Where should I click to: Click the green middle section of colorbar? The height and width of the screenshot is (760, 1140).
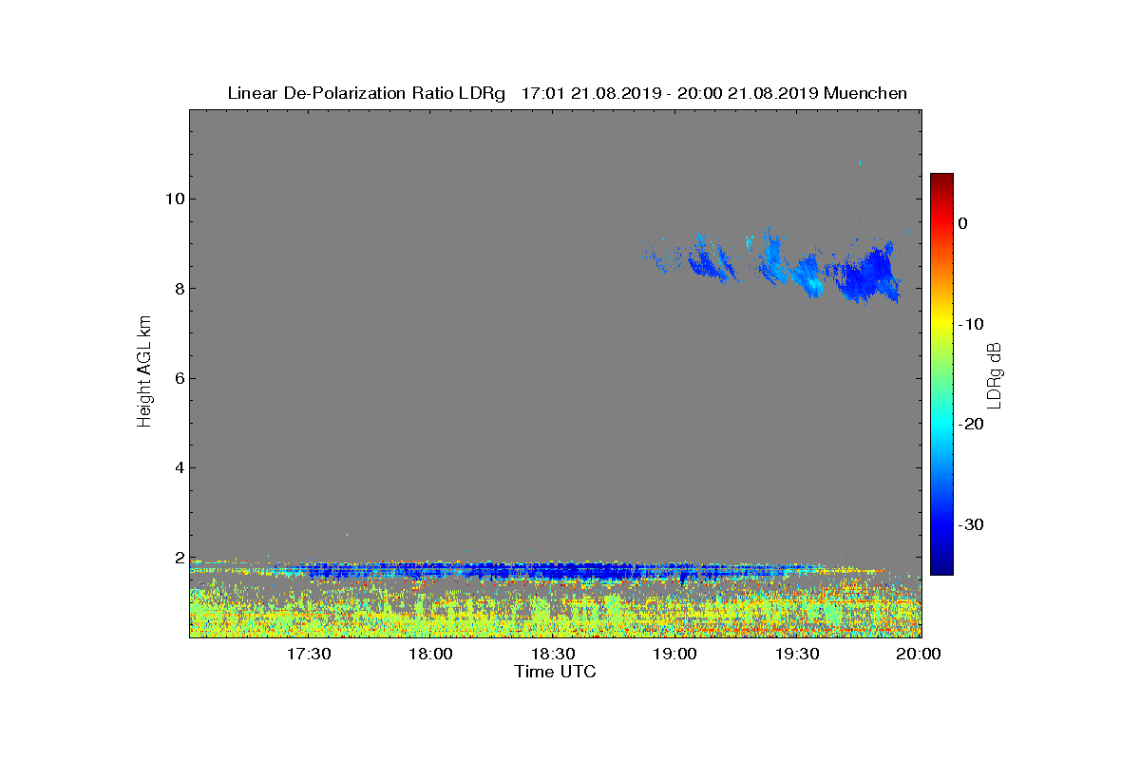pos(941,374)
